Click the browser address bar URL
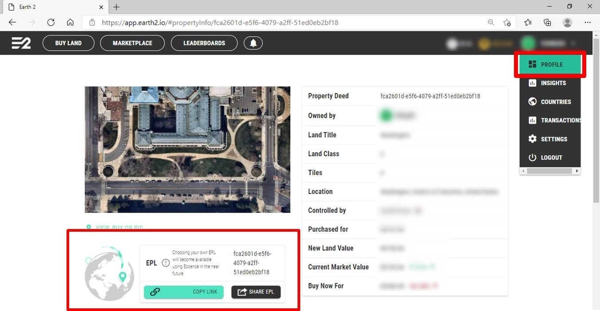 point(220,22)
